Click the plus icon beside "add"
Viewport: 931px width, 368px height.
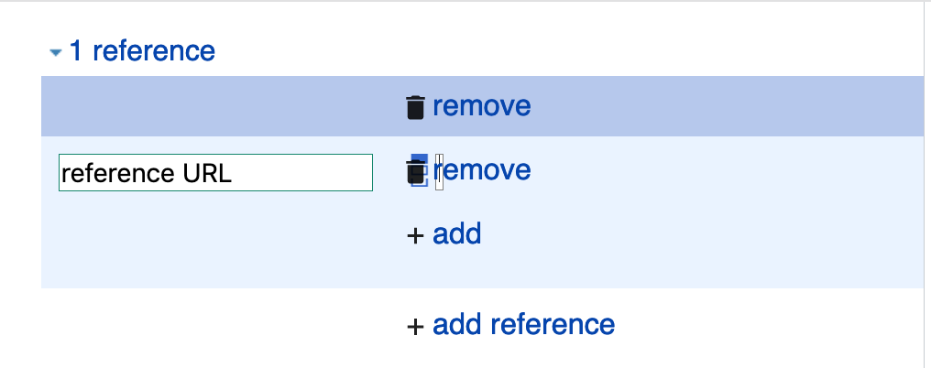click(415, 235)
